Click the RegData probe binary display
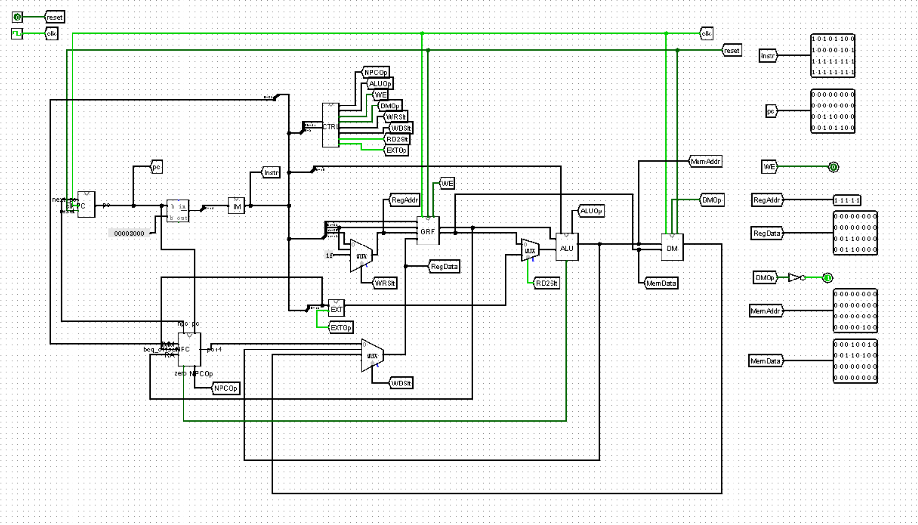The width and height of the screenshot is (918, 525). [x=855, y=233]
